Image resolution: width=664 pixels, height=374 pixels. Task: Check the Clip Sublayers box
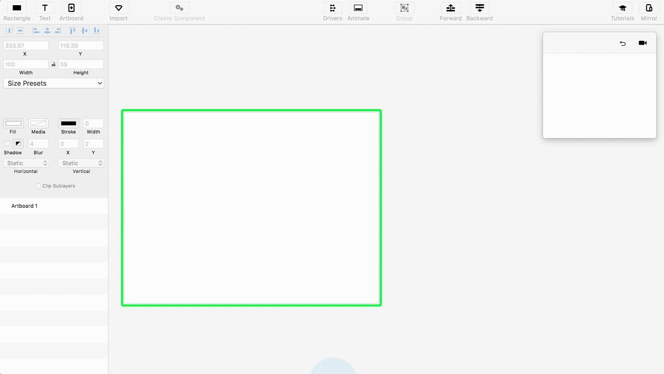(38, 185)
